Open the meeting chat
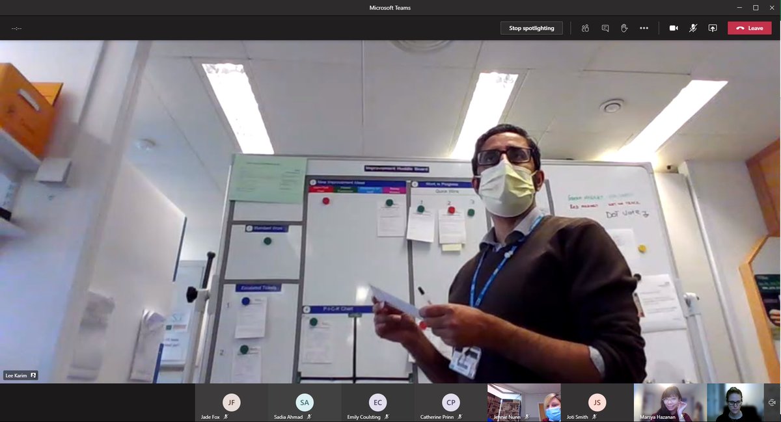Screen dimensions: 781x422 tap(605, 28)
